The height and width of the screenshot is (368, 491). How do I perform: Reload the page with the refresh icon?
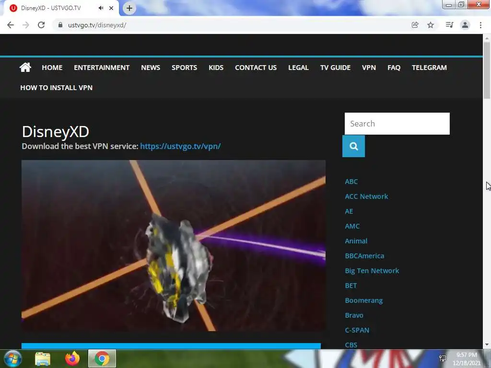click(x=41, y=25)
